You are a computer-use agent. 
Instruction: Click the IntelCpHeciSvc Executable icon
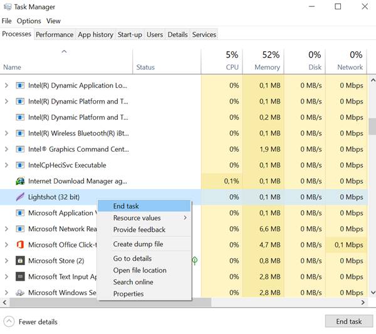tap(20, 165)
